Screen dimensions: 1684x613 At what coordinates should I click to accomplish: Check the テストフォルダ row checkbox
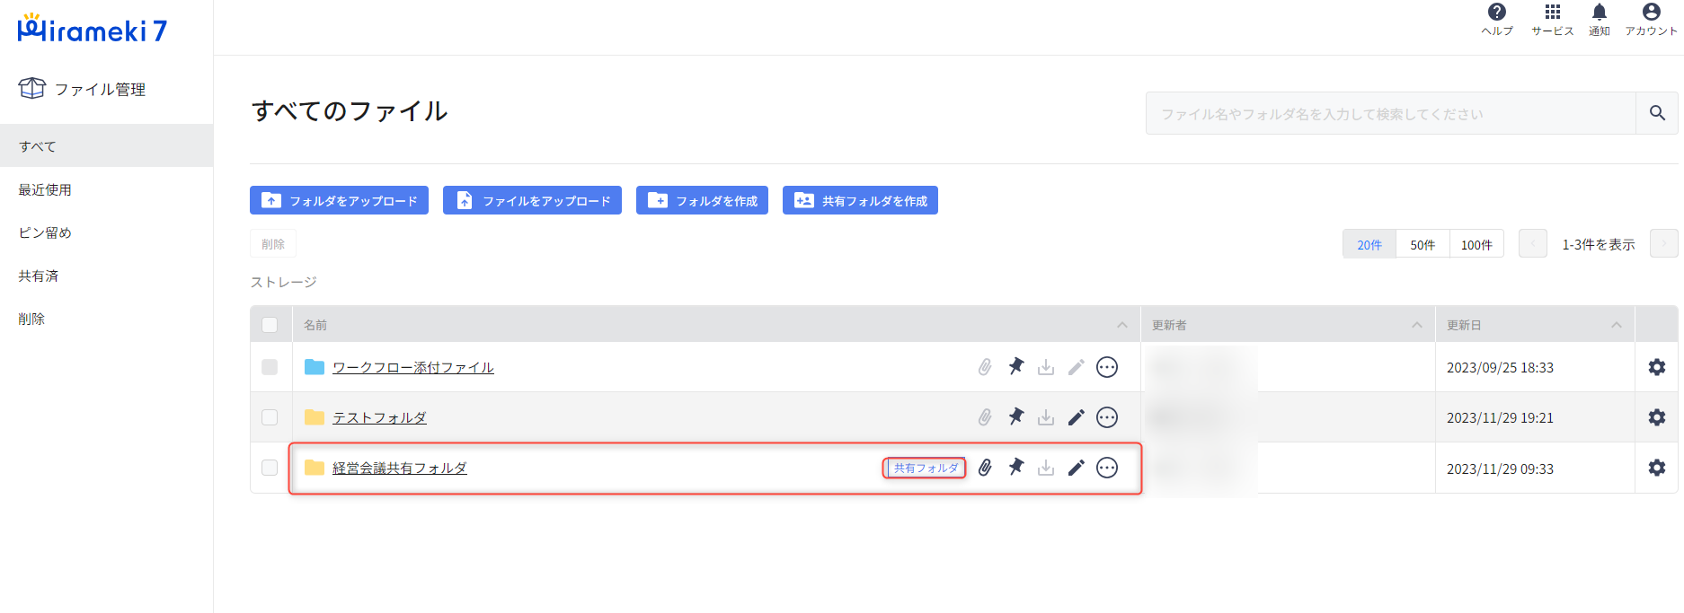[x=270, y=417]
